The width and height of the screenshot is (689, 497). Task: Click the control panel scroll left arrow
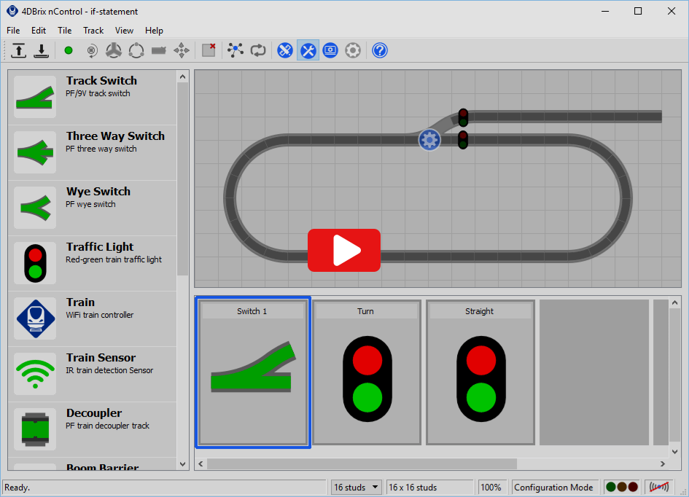coord(201,463)
